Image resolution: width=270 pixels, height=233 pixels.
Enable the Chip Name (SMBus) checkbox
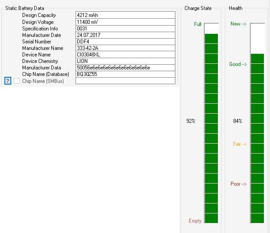coord(16,81)
